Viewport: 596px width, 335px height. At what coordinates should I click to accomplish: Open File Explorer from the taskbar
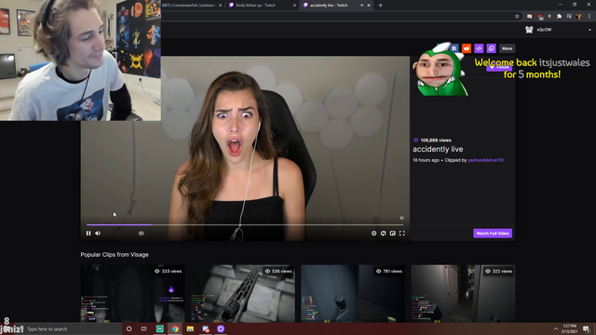(190, 328)
